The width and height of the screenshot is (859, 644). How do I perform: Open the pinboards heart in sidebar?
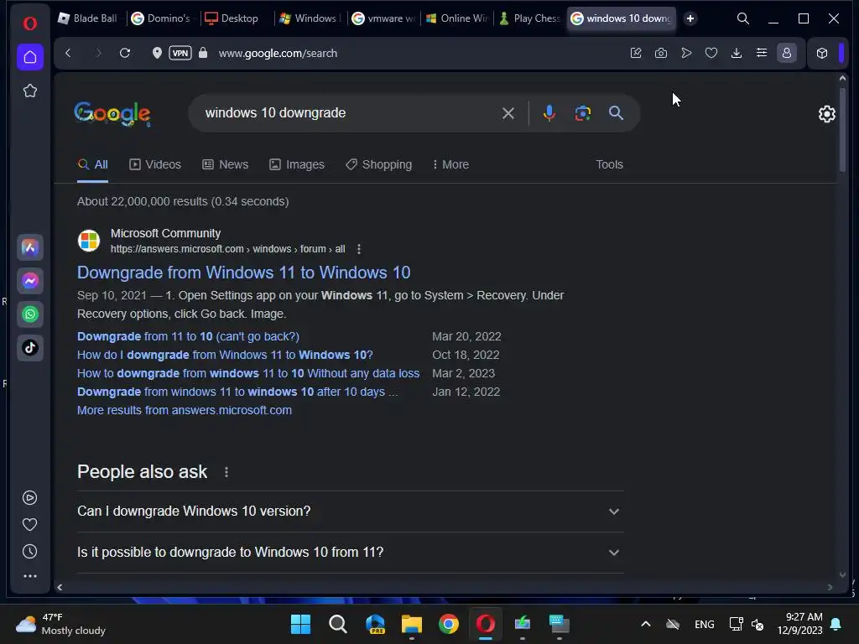29,525
